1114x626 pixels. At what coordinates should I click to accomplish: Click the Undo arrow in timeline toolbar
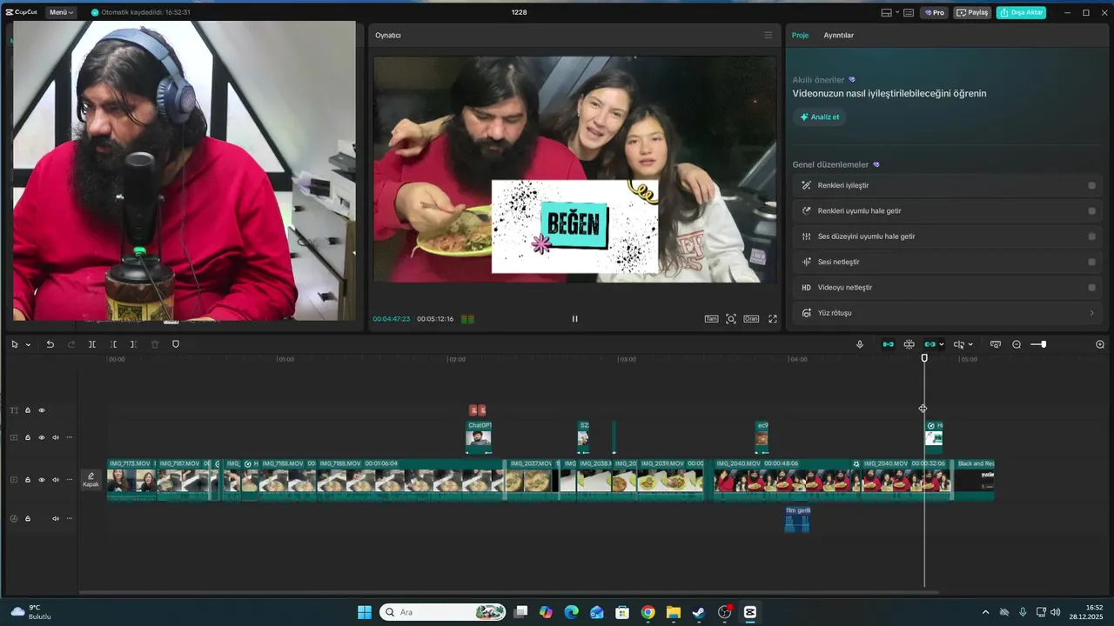[x=50, y=344]
